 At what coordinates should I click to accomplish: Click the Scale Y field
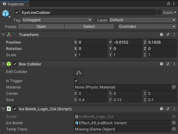[x=127, y=55]
